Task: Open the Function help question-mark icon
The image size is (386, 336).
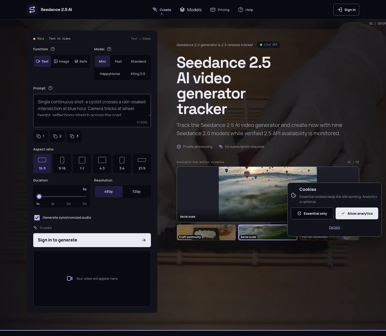Action: tap(53, 49)
